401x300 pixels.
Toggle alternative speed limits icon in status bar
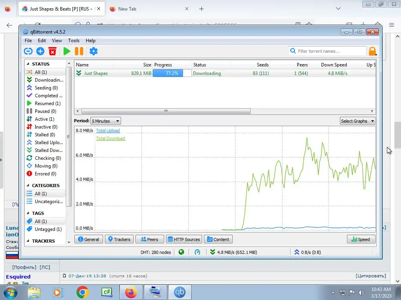click(197, 252)
